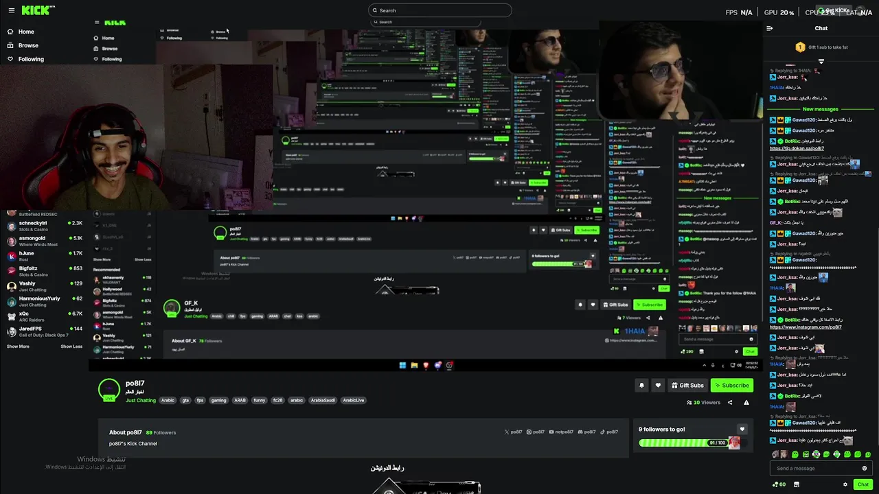This screenshot has height=494, width=879.
Task: Open the instagram.com/po8l7 link in chat
Action: pyautogui.click(x=806, y=327)
